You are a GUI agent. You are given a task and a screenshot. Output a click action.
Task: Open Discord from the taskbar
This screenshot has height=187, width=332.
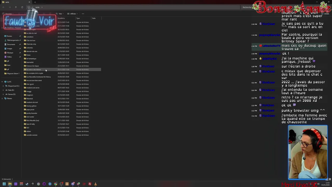pos(73,184)
